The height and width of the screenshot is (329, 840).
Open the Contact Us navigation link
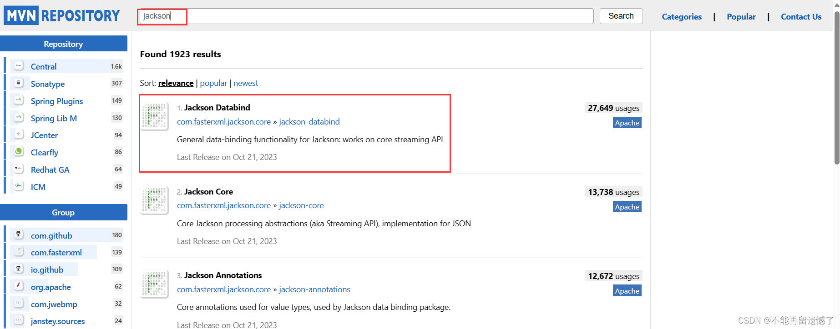[x=801, y=17]
